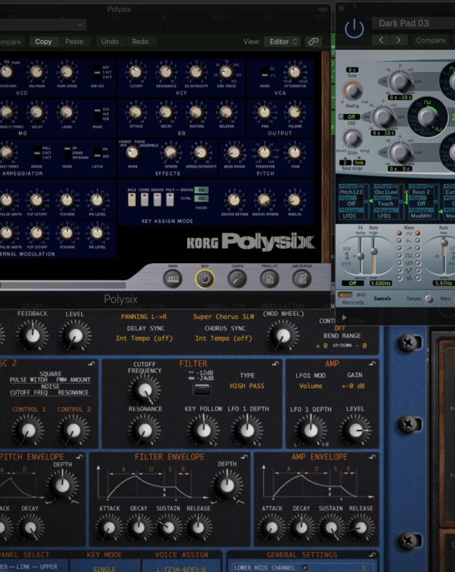
Task: Select the Polysix EDIT knob page button
Action: [x=205, y=279]
